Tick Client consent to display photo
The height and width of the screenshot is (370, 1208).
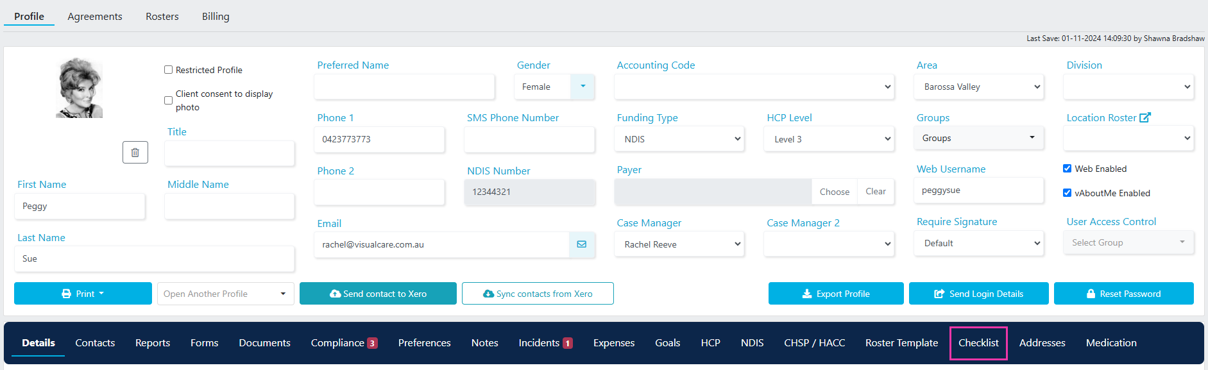[168, 101]
